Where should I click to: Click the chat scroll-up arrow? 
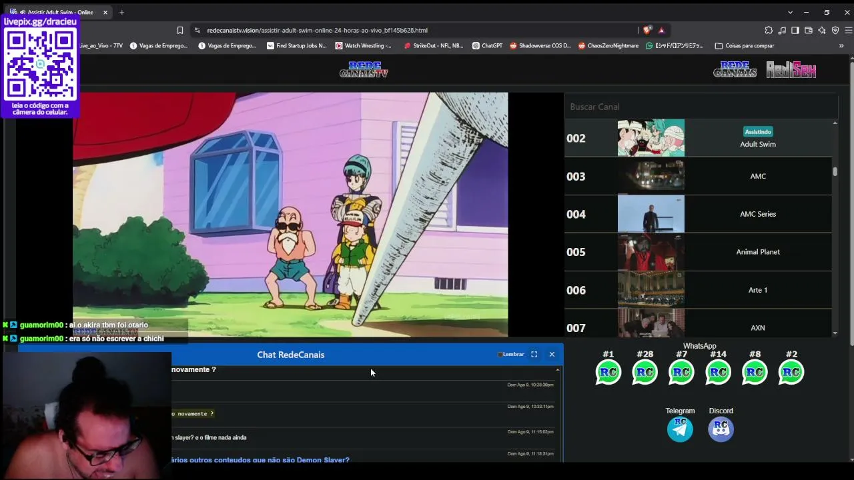(x=558, y=370)
